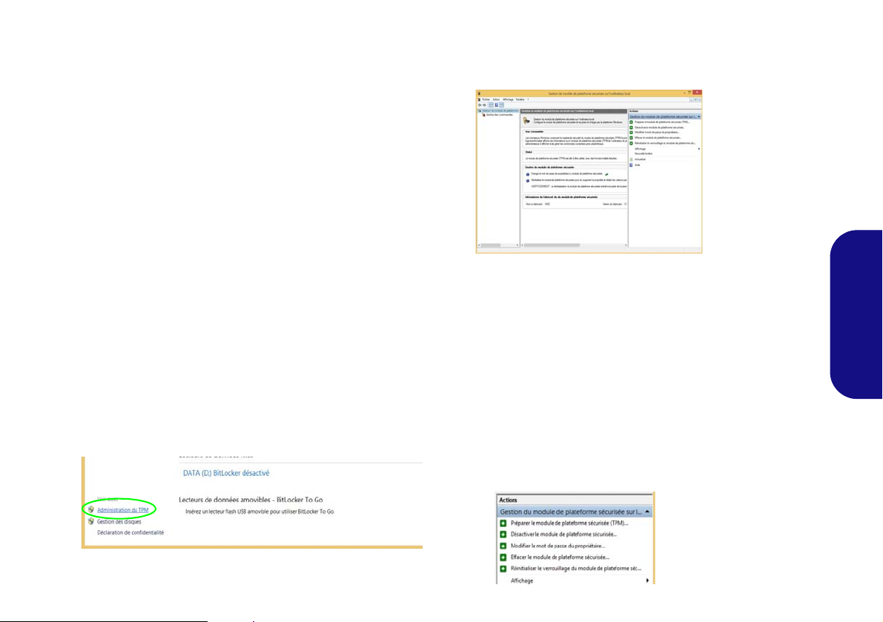Click the show/hide console tree toolbar icon
Viewport: 883px width, 622px height.
click(491, 105)
